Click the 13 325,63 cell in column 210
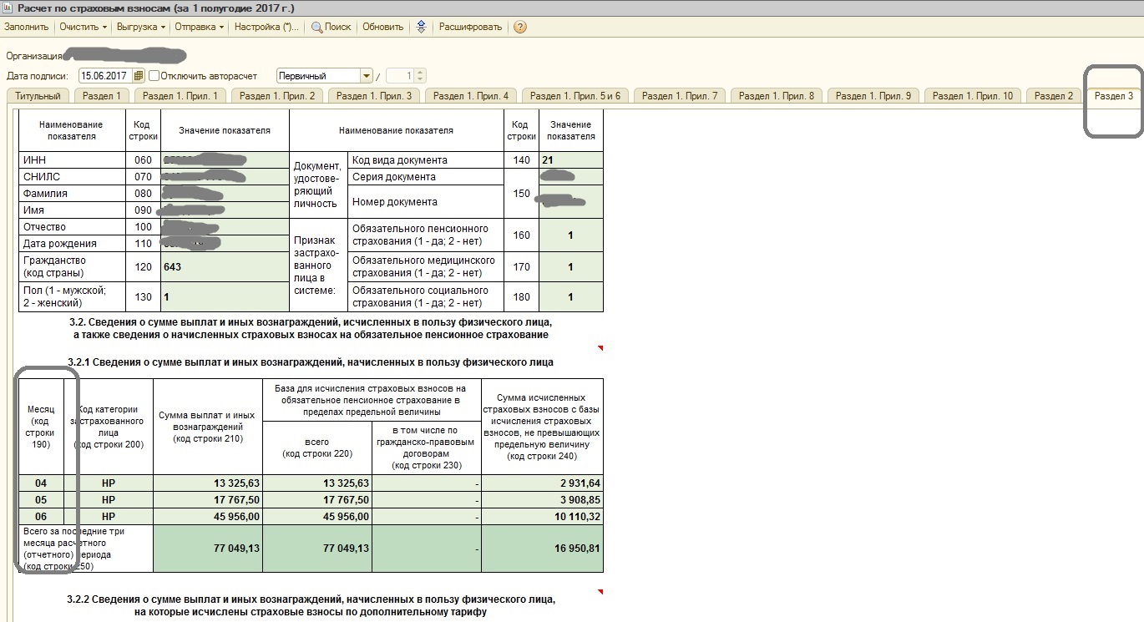This screenshot has width=1144, height=622. pyautogui.click(x=207, y=483)
